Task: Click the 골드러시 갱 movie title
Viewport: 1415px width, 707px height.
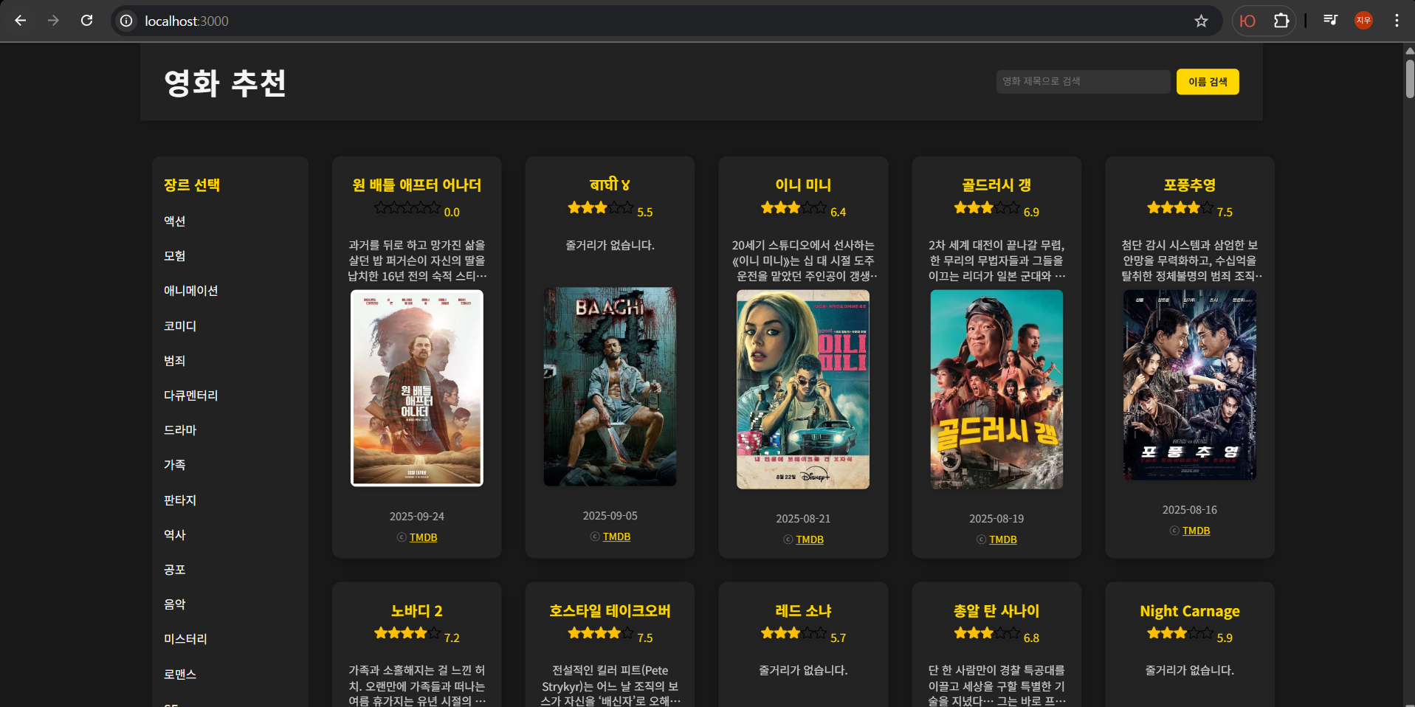Action: click(996, 185)
